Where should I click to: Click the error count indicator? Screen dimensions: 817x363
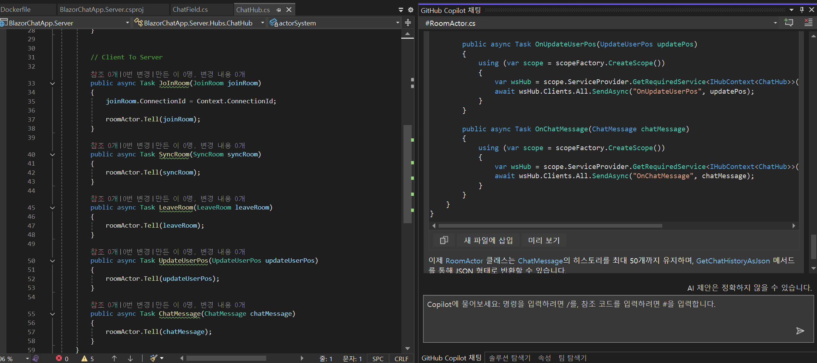pos(62,359)
